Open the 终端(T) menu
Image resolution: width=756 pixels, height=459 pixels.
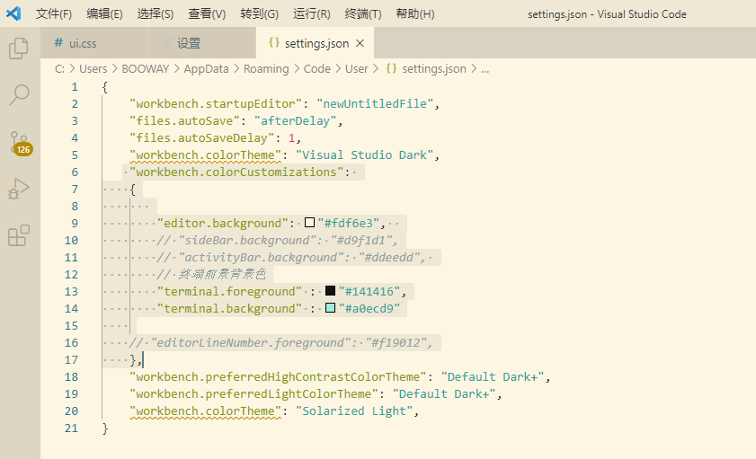click(363, 14)
